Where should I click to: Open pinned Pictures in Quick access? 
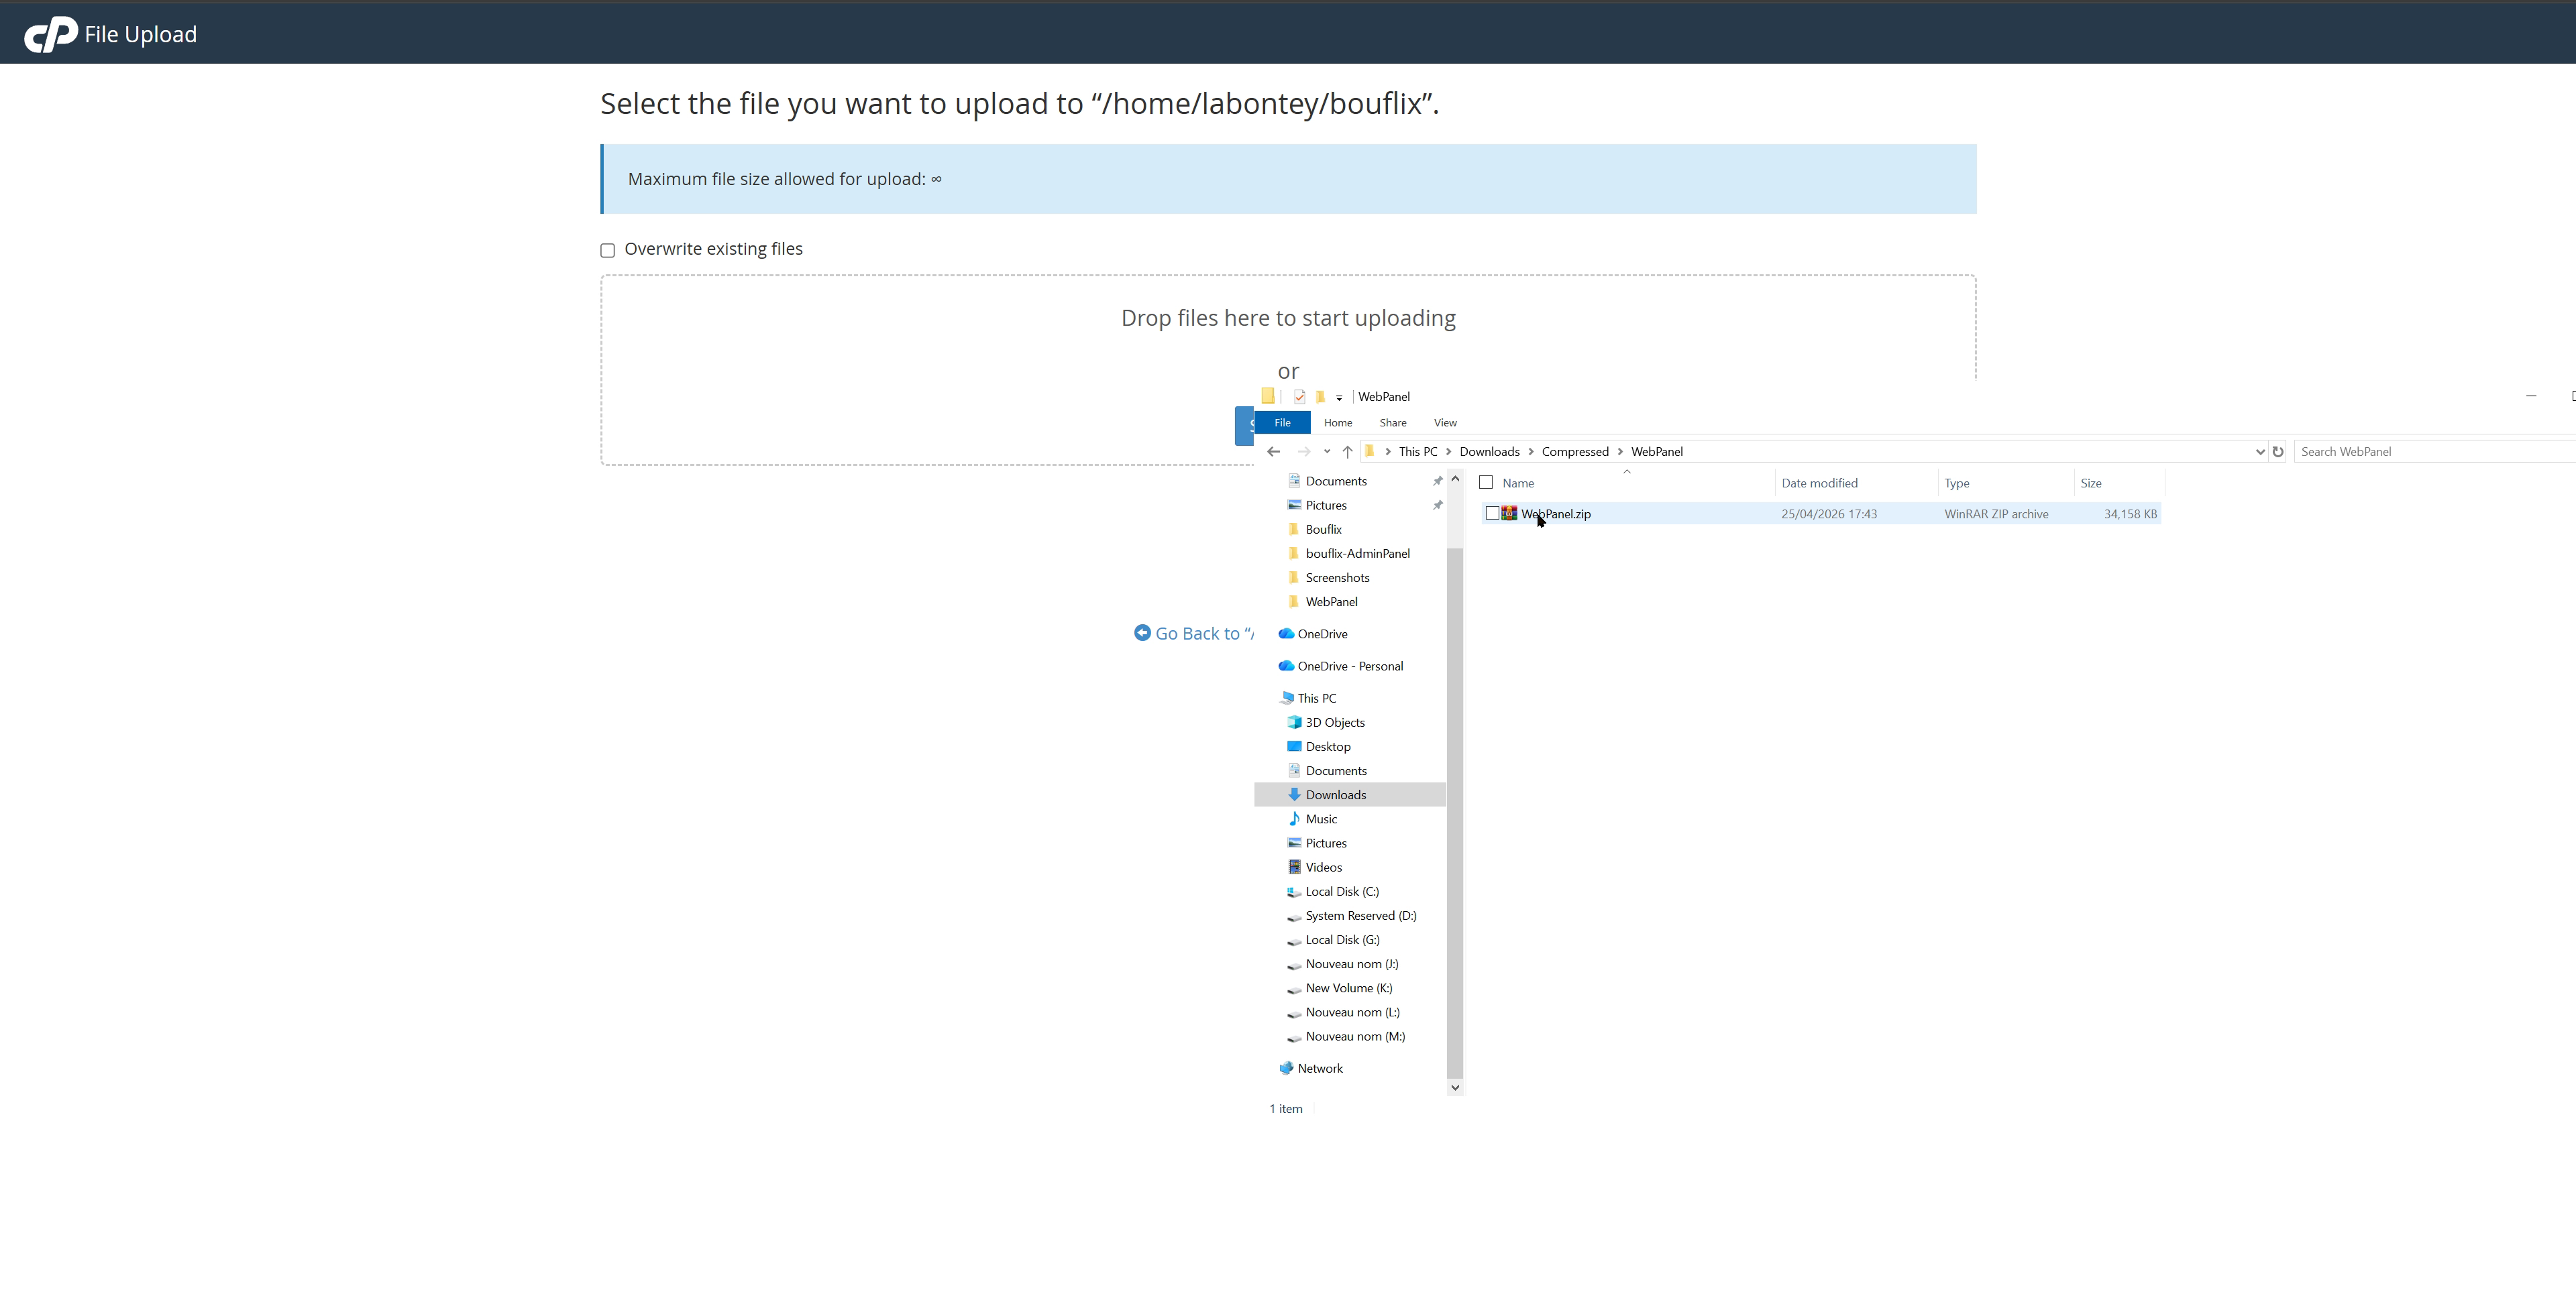[x=1326, y=505]
